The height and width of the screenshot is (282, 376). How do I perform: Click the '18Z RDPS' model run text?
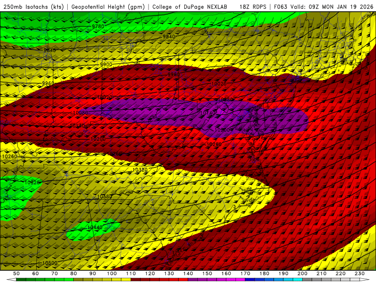(253, 7)
